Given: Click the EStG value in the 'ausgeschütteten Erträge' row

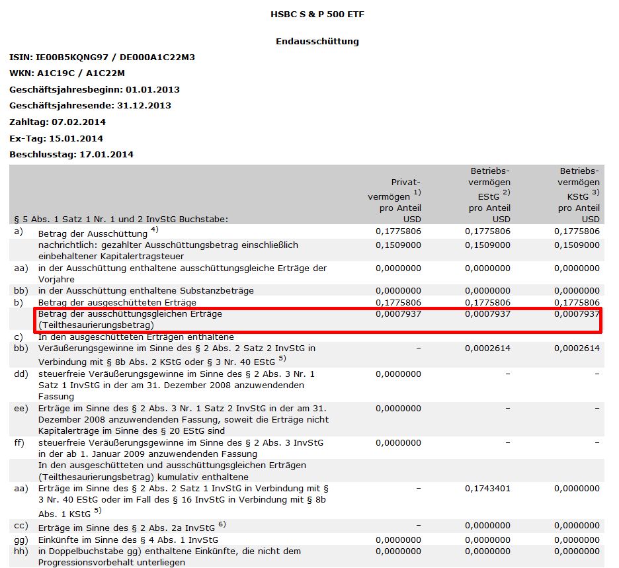Looking at the screenshot, I should point(487,303).
